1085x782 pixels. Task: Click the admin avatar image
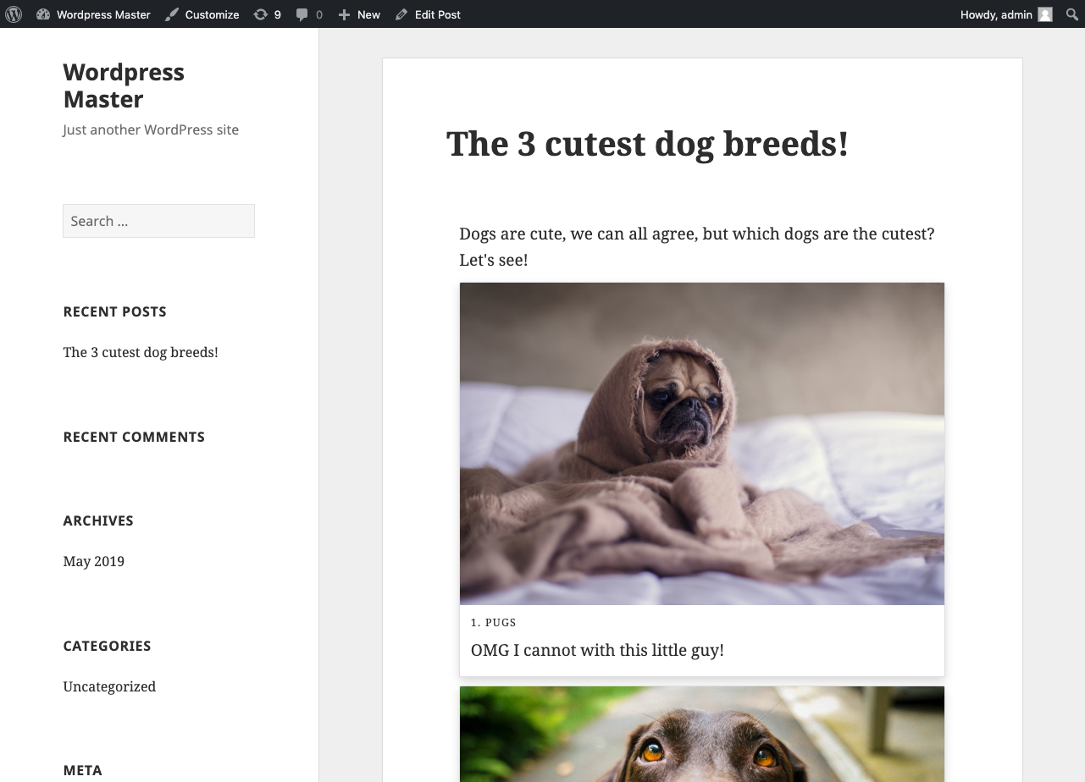1045,14
